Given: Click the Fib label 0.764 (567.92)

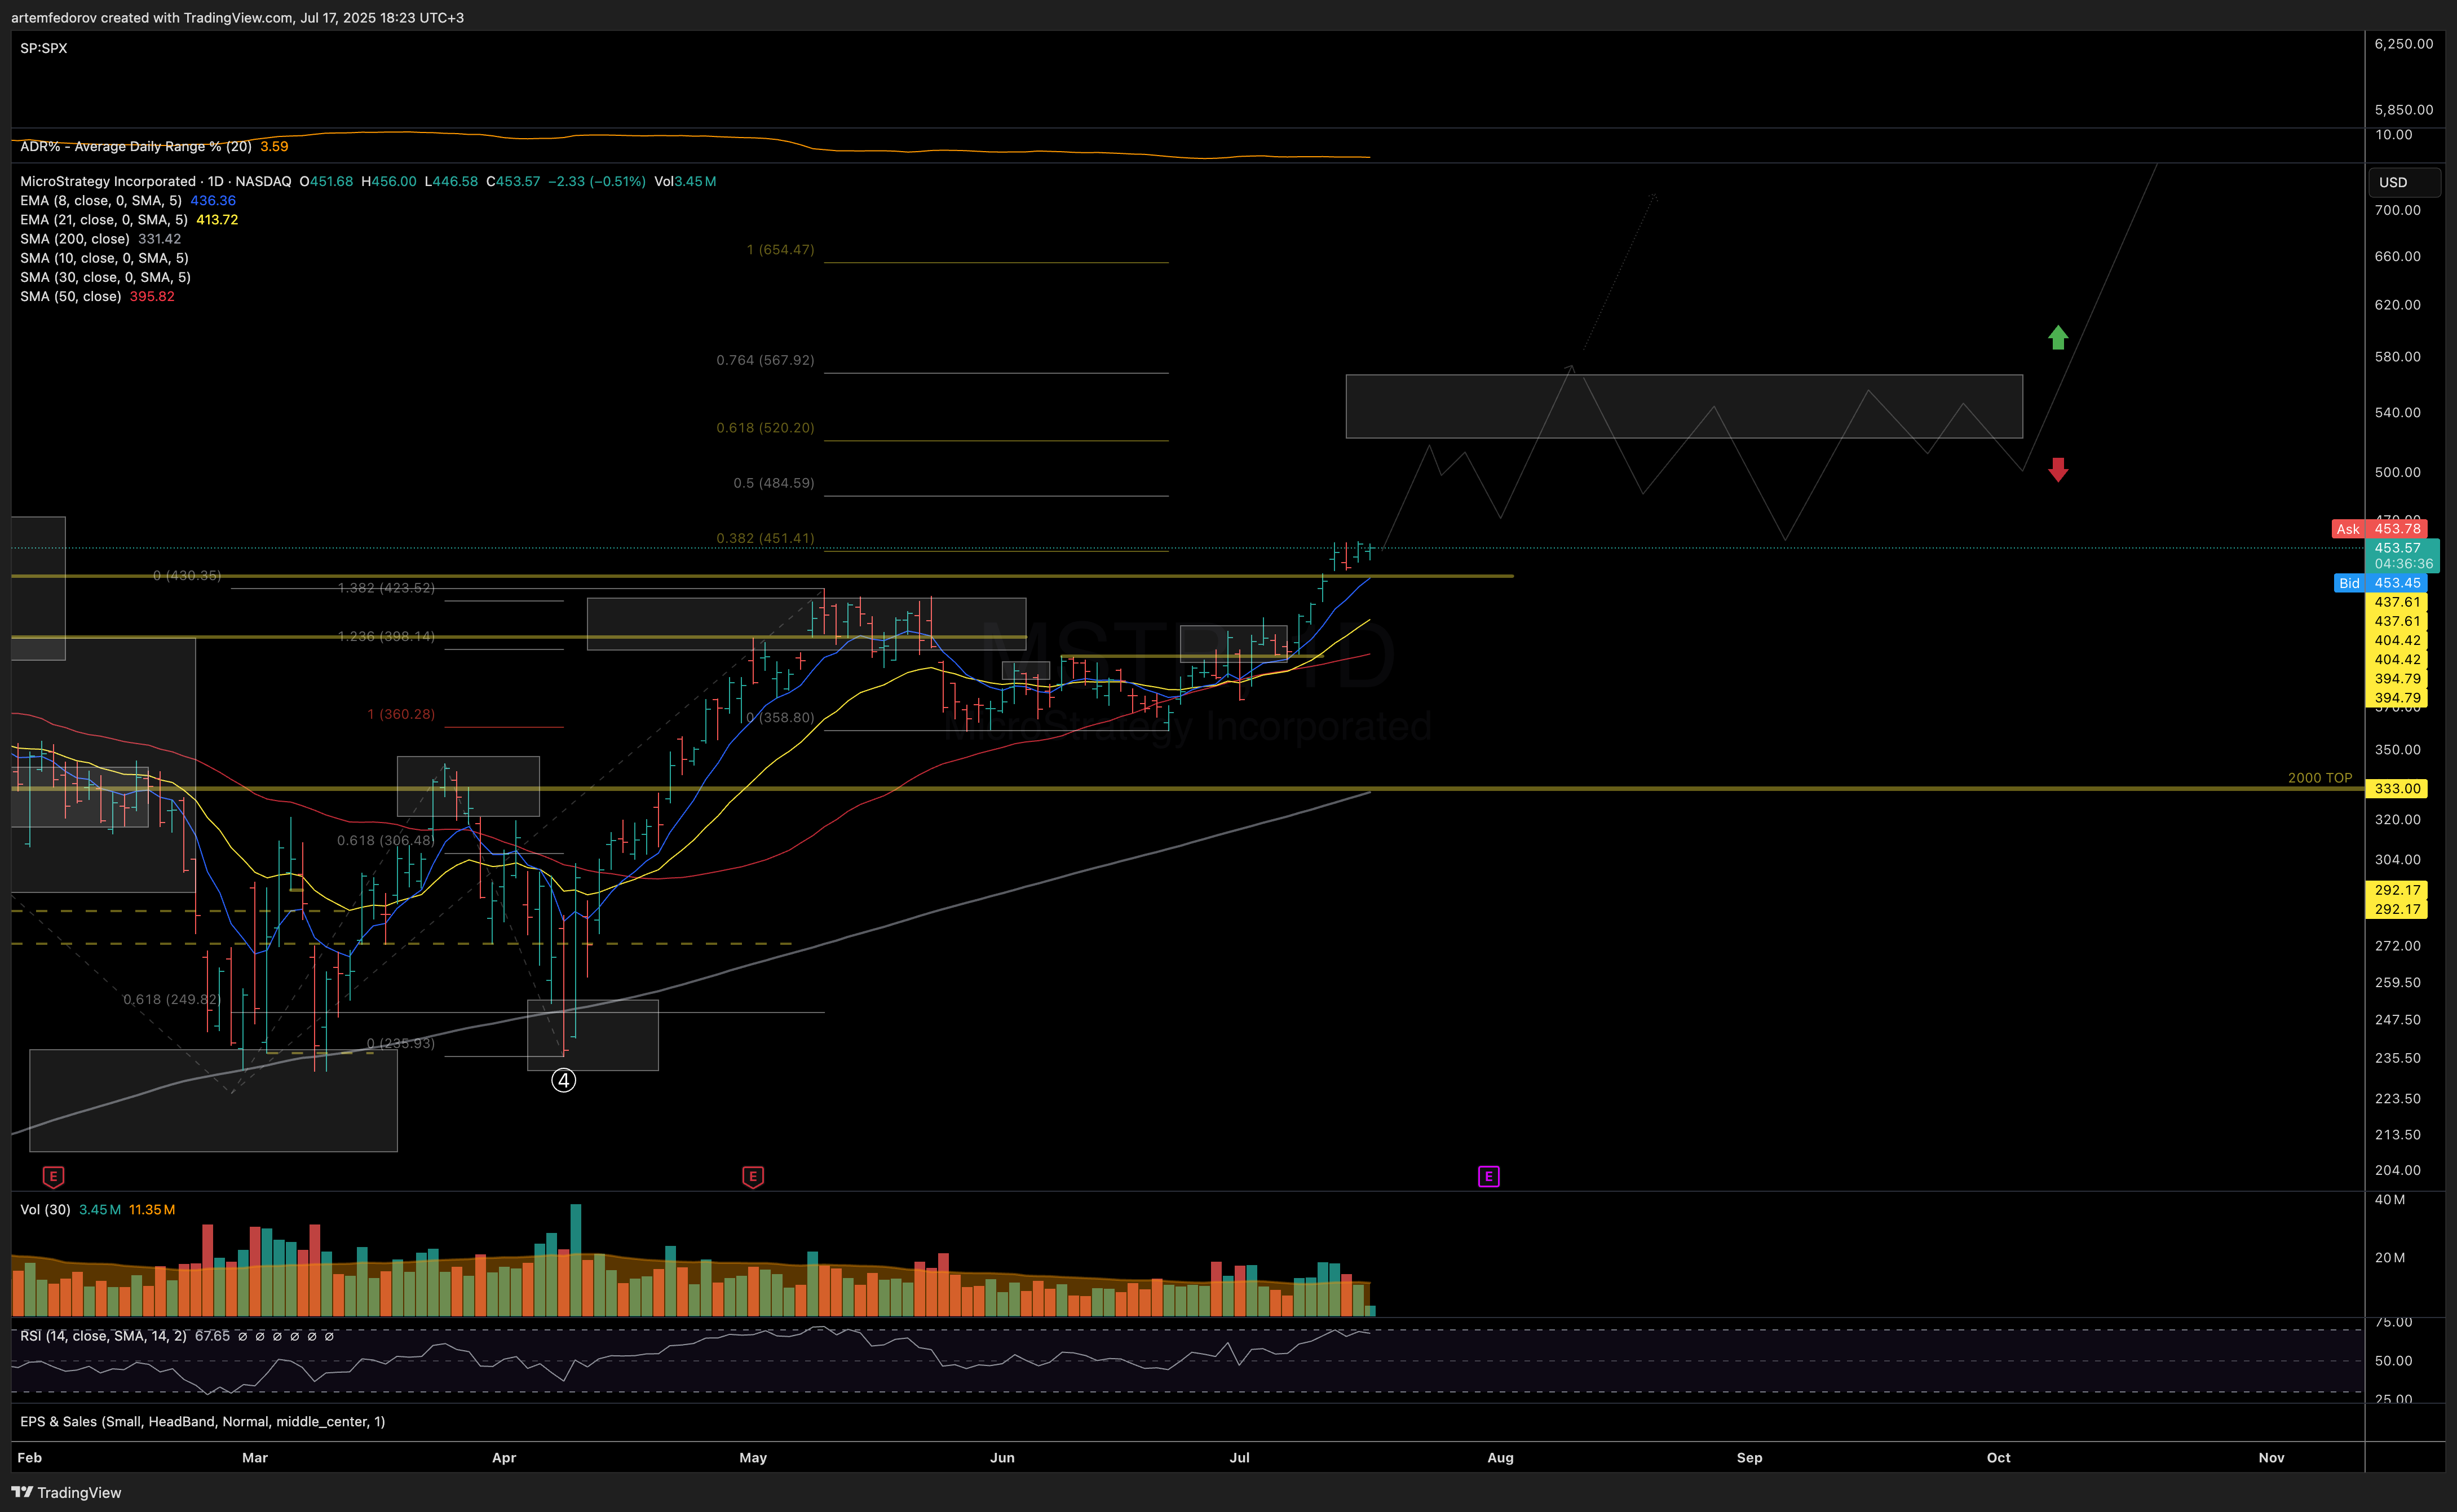Looking at the screenshot, I should pos(765,359).
